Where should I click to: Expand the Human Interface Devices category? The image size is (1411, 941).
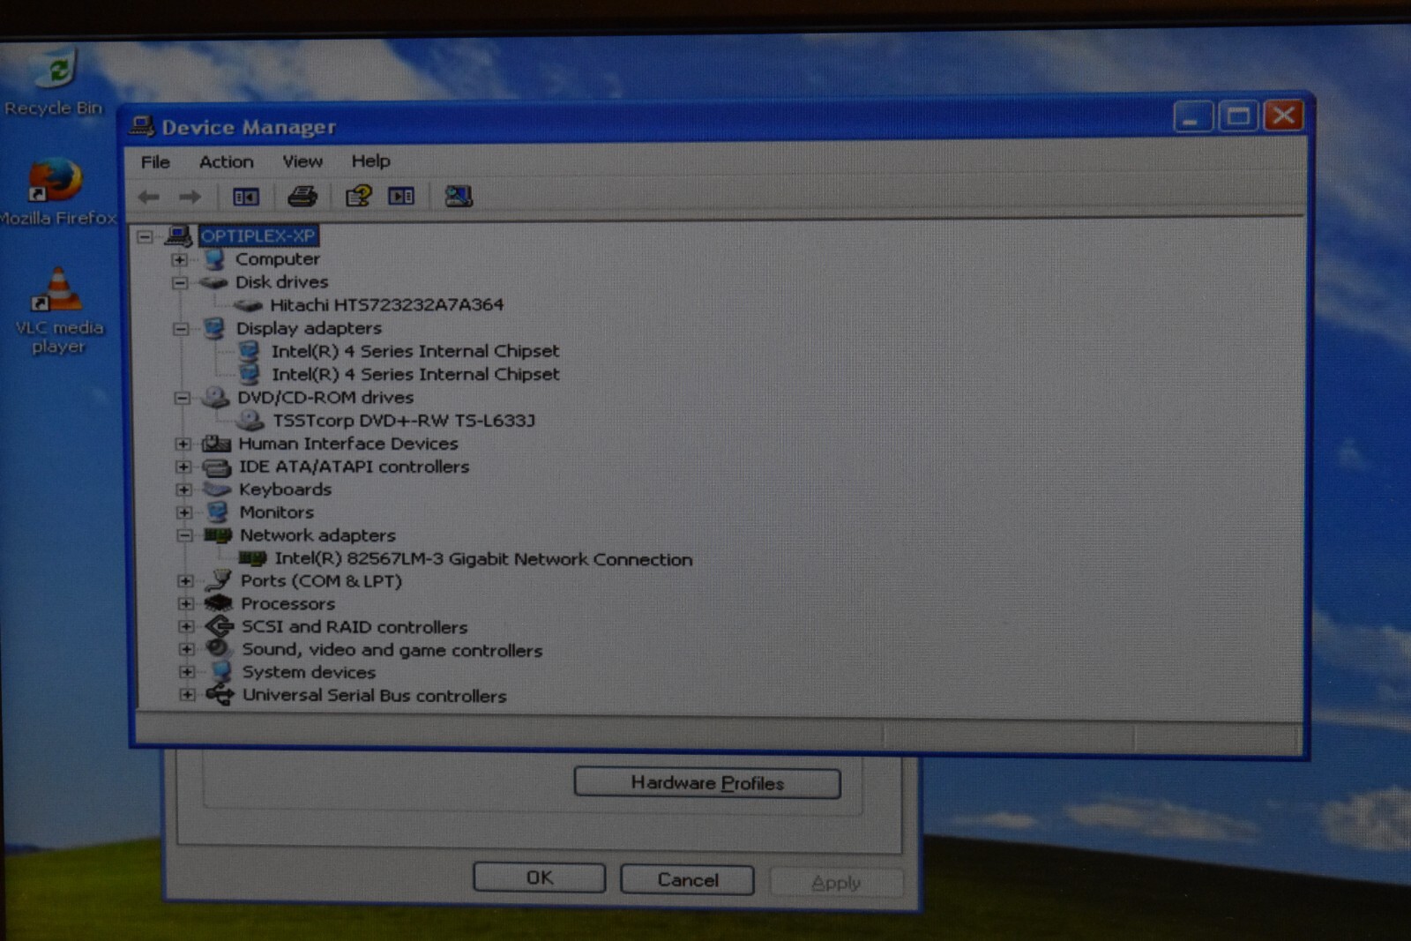pos(183,444)
